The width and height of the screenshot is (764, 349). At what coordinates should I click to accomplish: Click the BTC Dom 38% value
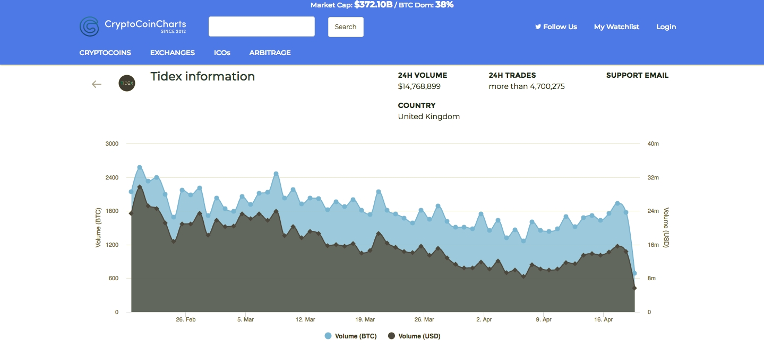(444, 5)
